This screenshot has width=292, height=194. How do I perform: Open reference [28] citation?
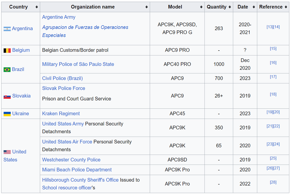coord(273,182)
